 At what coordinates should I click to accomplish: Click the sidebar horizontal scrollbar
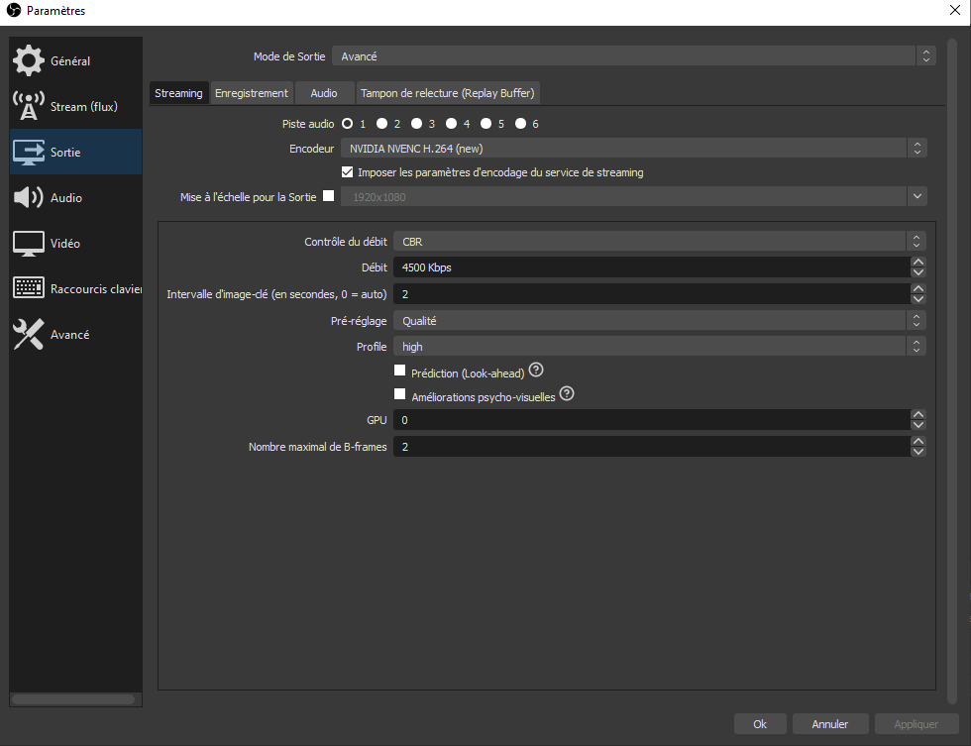pyautogui.click(x=73, y=699)
